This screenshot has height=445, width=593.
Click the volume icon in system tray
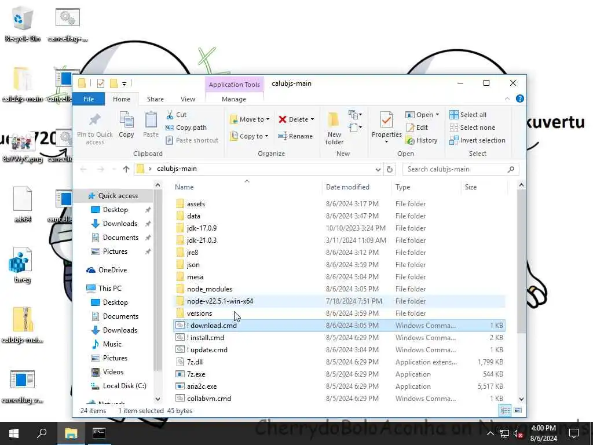coord(518,433)
